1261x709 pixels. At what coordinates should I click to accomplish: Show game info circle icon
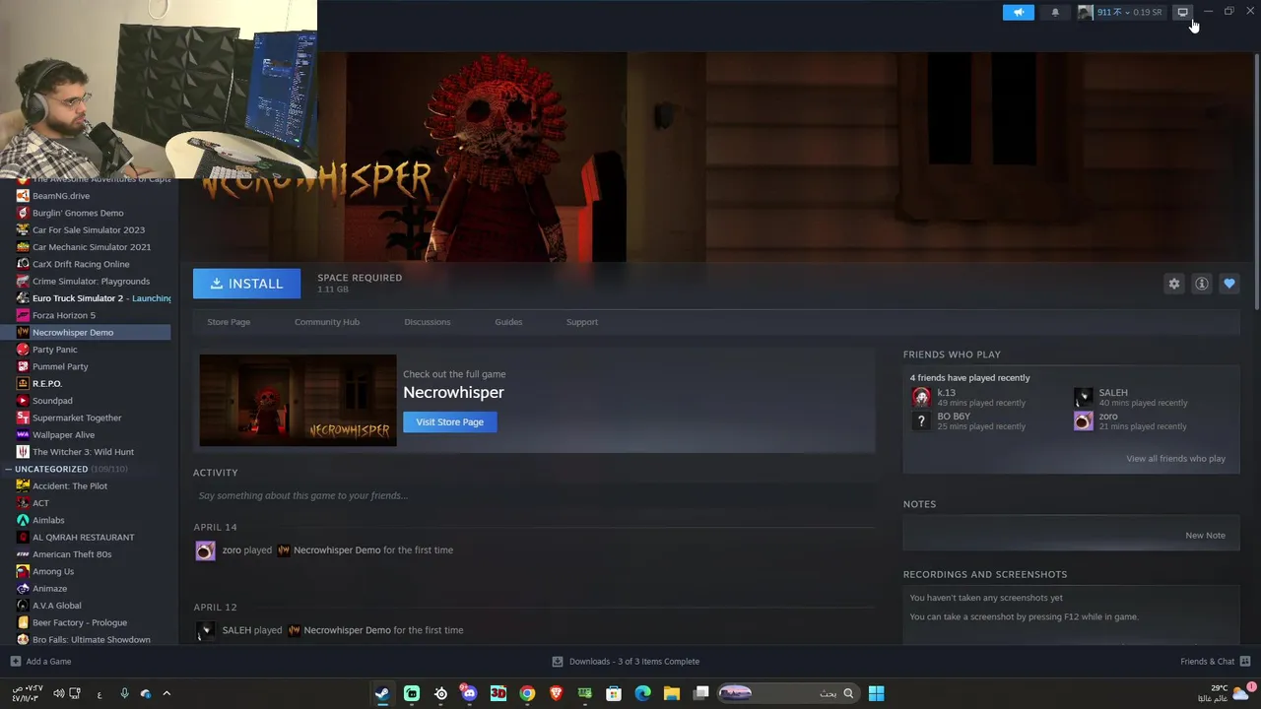(x=1202, y=284)
